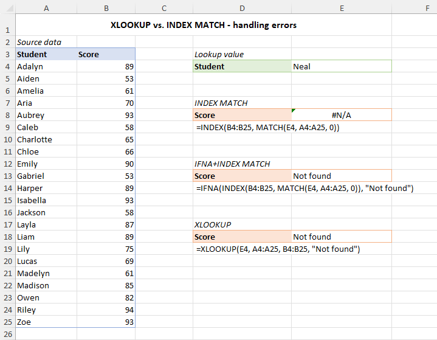Select the lookup value cell 'Neal'
Viewport: 437px width, 340px height.
[x=342, y=66]
